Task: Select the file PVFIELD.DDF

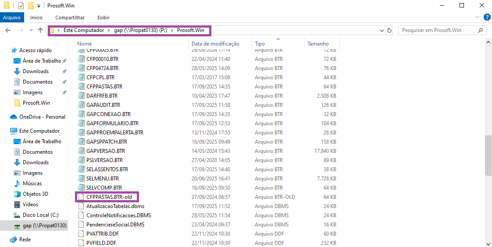Action: tap(101, 243)
